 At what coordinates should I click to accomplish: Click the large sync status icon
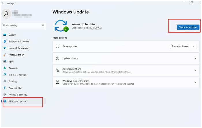click(x=61, y=26)
